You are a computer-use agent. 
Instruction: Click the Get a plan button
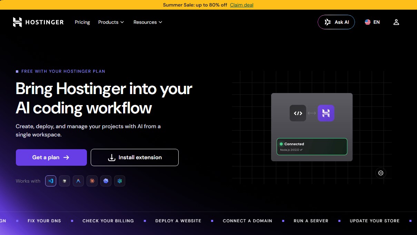pos(51,157)
